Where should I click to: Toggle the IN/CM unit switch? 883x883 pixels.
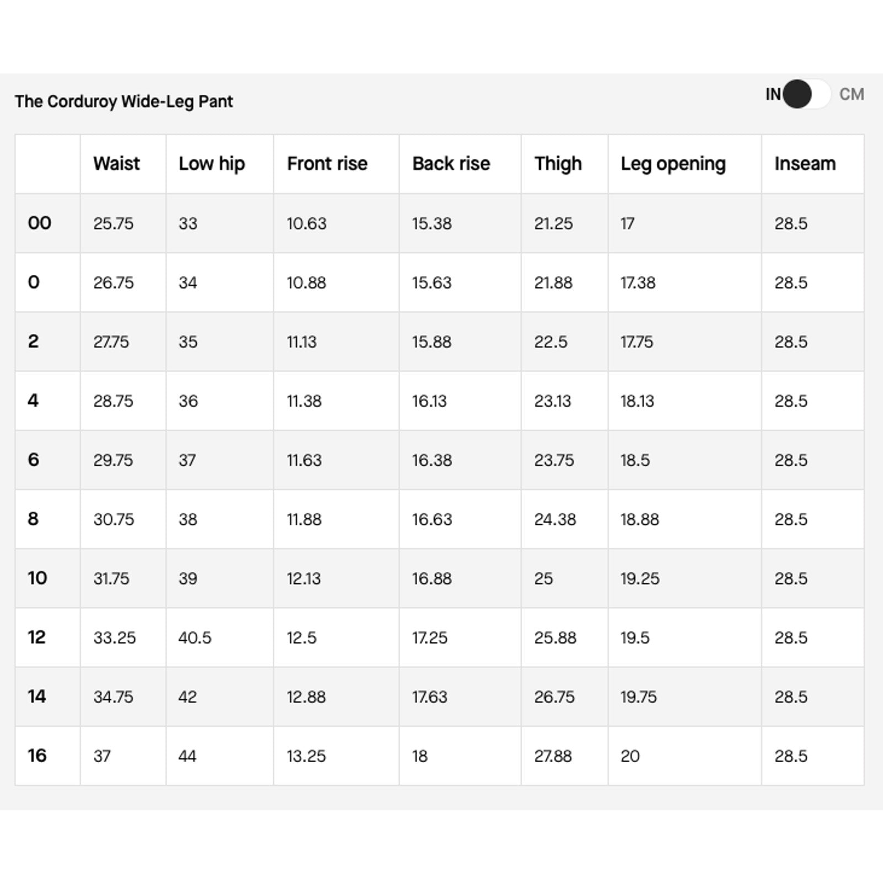pyautogui.click(x=807, y=94)
